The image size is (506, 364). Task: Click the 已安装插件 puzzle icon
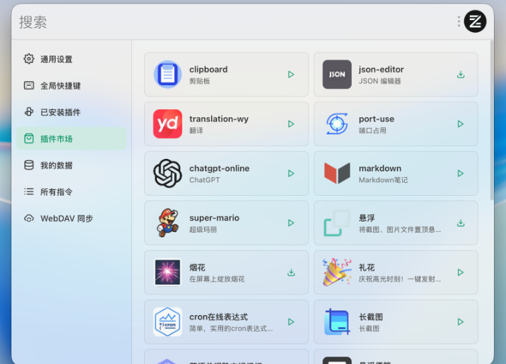[x=29, y=112]
